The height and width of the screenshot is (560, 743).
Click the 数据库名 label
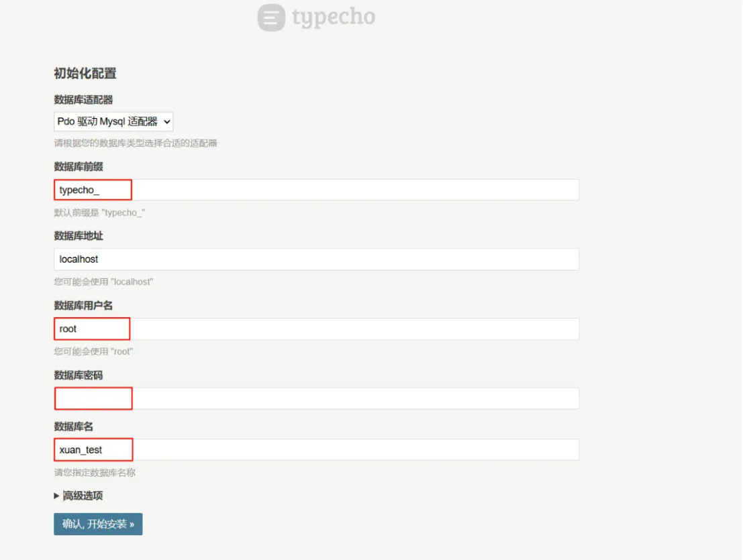(x=74, y=426)
